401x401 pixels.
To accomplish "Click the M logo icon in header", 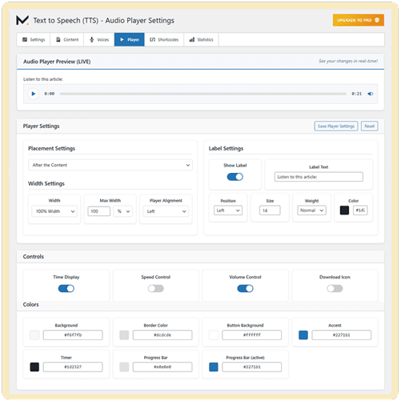I will (22, 20).
